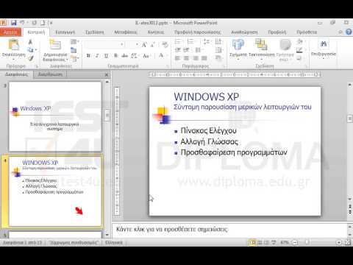Click the Numbering list icon
This screenshot has width=353, height=265.
click(191, 42)
